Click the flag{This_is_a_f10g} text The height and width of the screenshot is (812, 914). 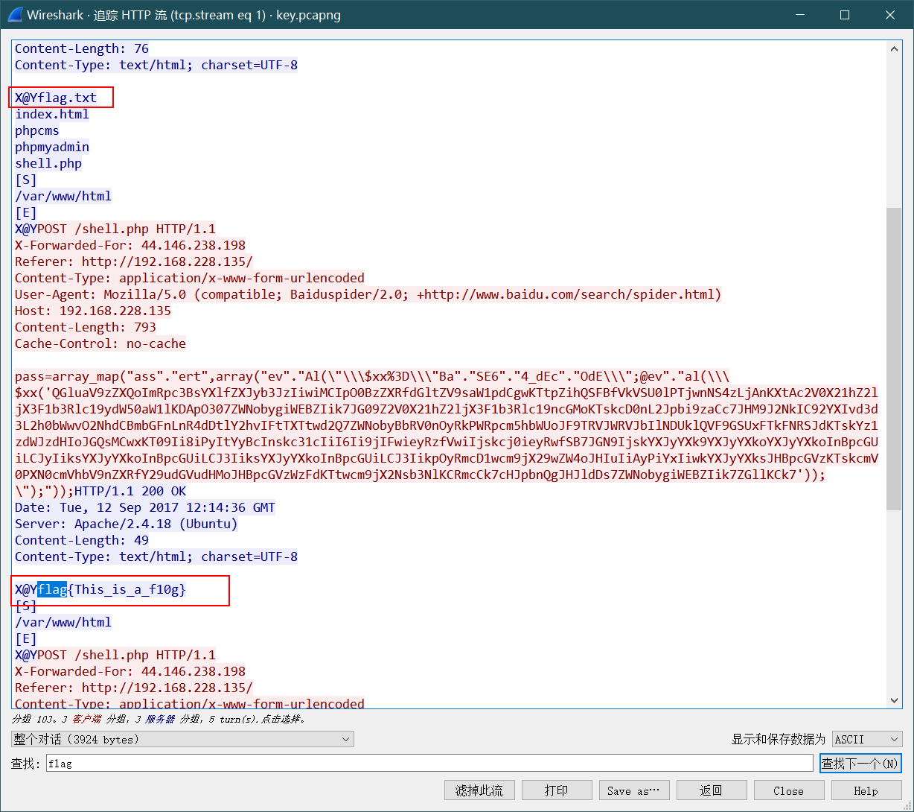pyautogui.click(x=112, y=589)
